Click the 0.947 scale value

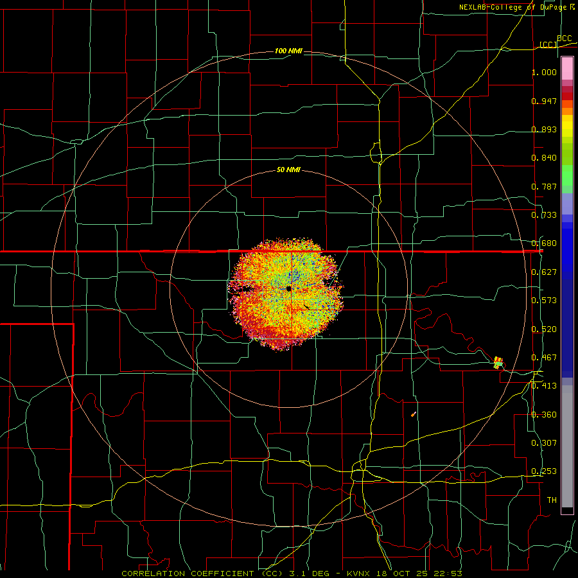(544, 101)
